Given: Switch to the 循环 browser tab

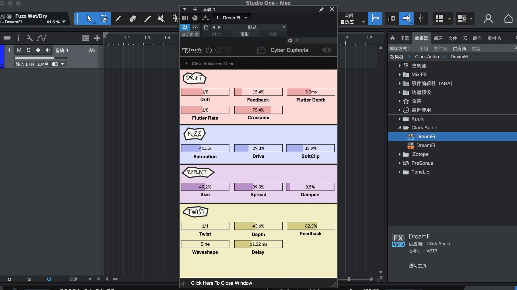Looking at the screenshot, I should [438, 38].
